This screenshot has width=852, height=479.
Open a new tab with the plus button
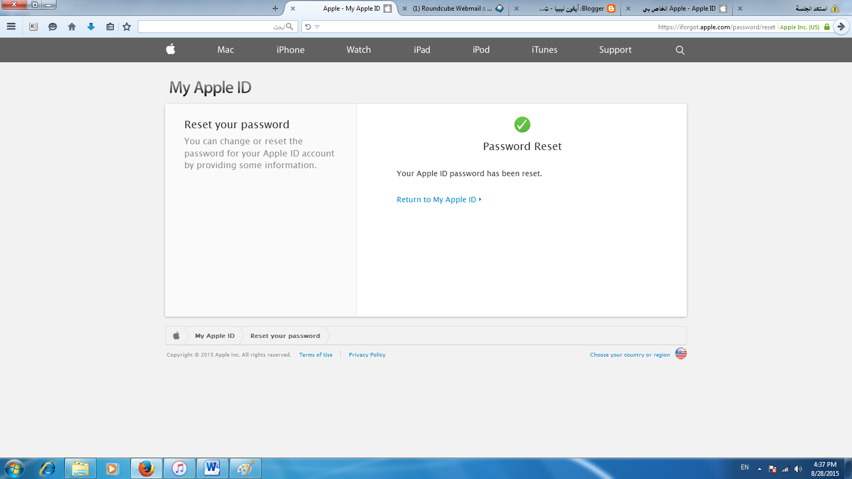(x=275, y=9)
